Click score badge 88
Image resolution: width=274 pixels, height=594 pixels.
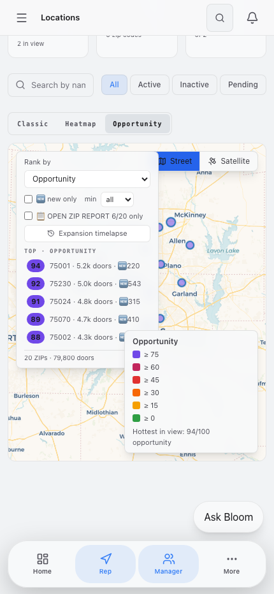[x=36, y=337]
